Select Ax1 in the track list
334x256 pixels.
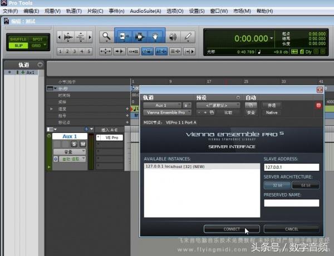pyautogui.click(x=30, y=72)
